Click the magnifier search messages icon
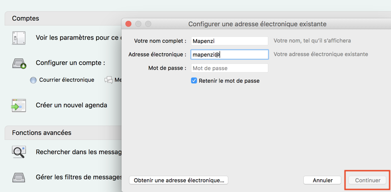Viewport: 391px width, 192px height. (19, 152)
